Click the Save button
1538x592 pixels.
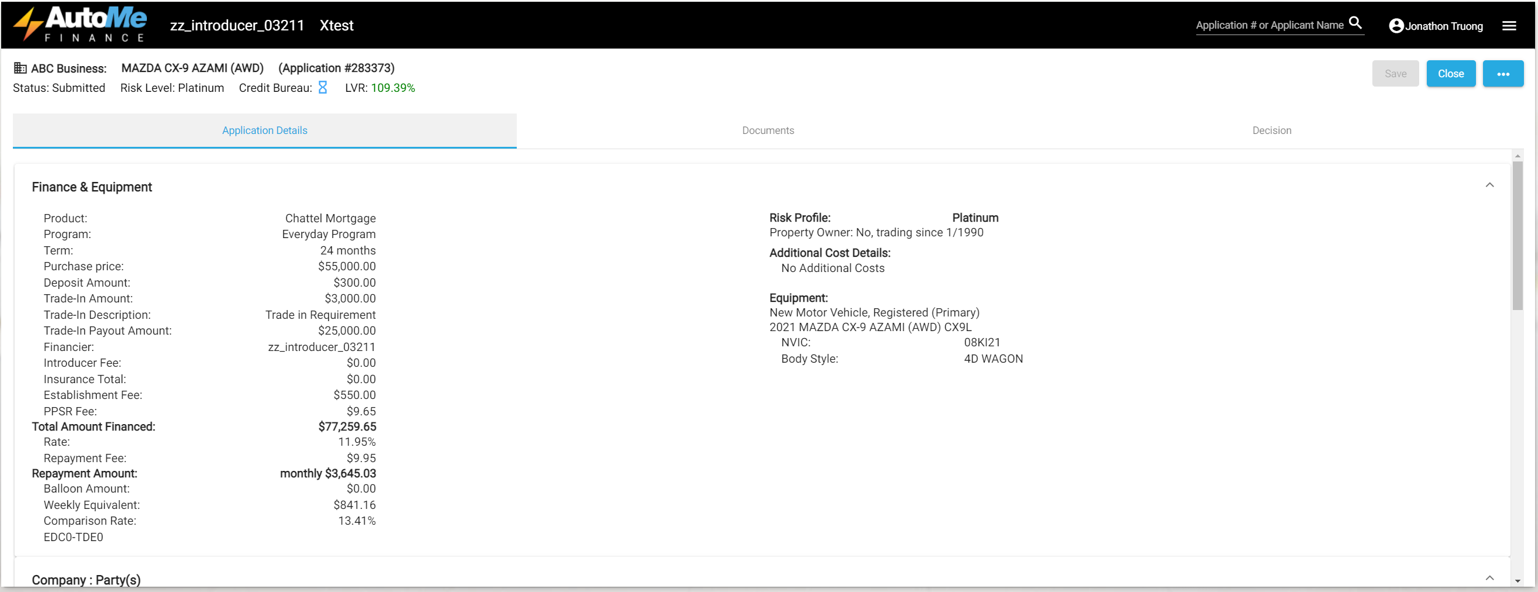point(1395,73)
